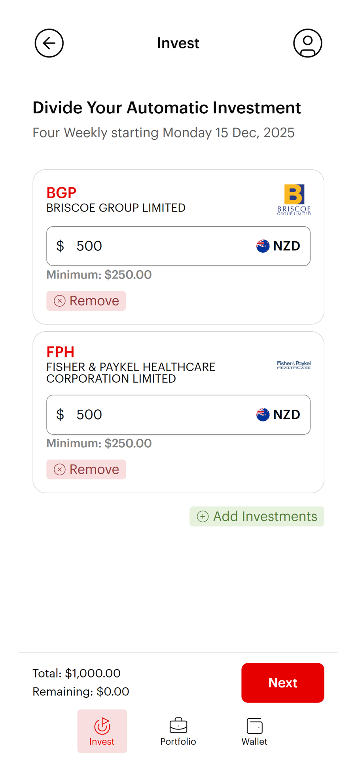
Task: Click the Add Investments button
Action: [x=257, y=516]
